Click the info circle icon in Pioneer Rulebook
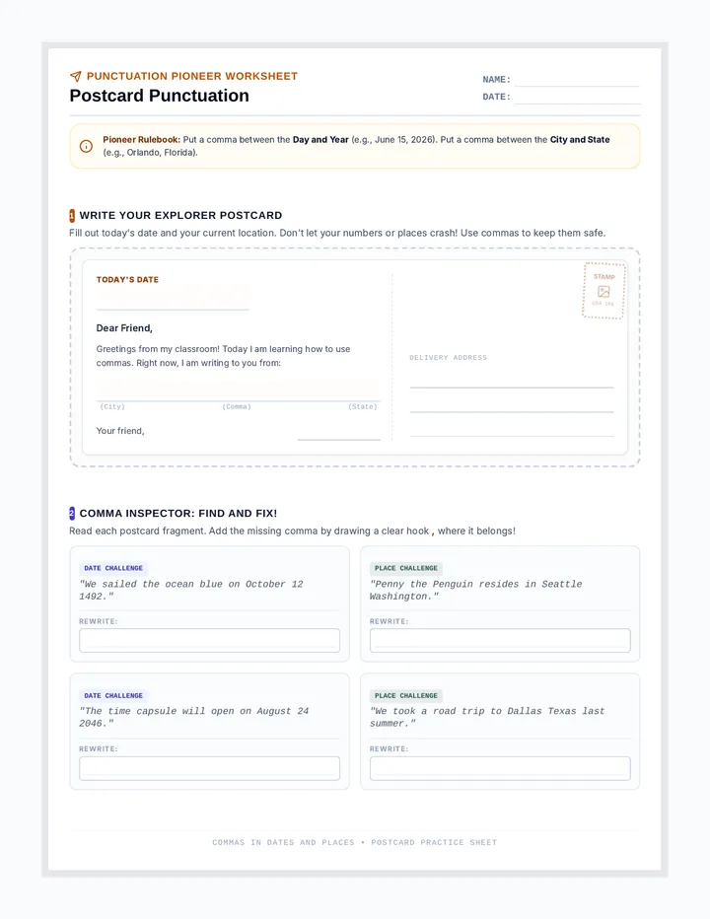This screenshot has width=710, height=919. [86, 146]
